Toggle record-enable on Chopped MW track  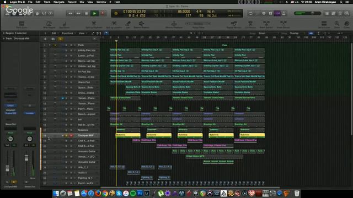click(71, 135)
